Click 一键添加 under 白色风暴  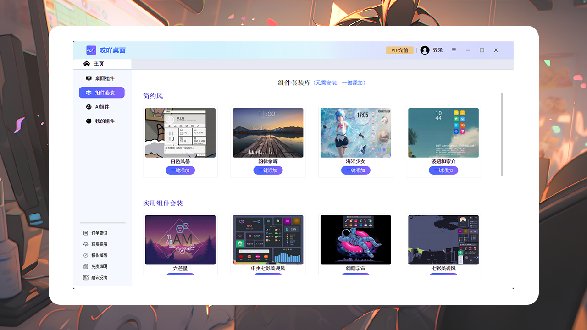point(180,170)
